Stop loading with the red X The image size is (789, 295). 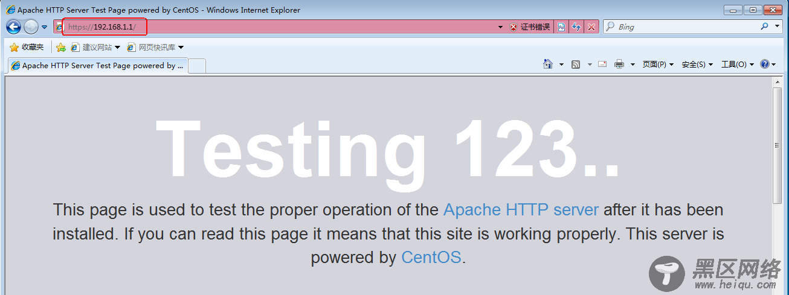(591, 27)
